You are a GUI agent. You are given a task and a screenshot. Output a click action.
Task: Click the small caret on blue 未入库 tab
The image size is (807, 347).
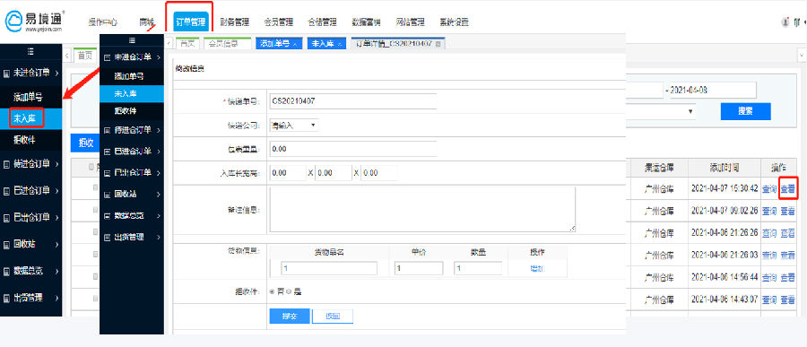[339, 45]
